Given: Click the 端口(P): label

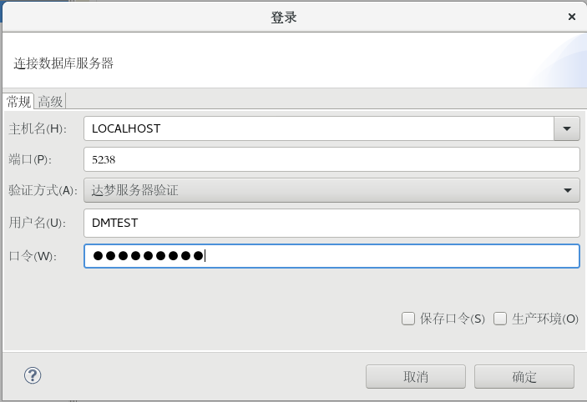Looking at the screenshot, I should click(x=30, y=159).
